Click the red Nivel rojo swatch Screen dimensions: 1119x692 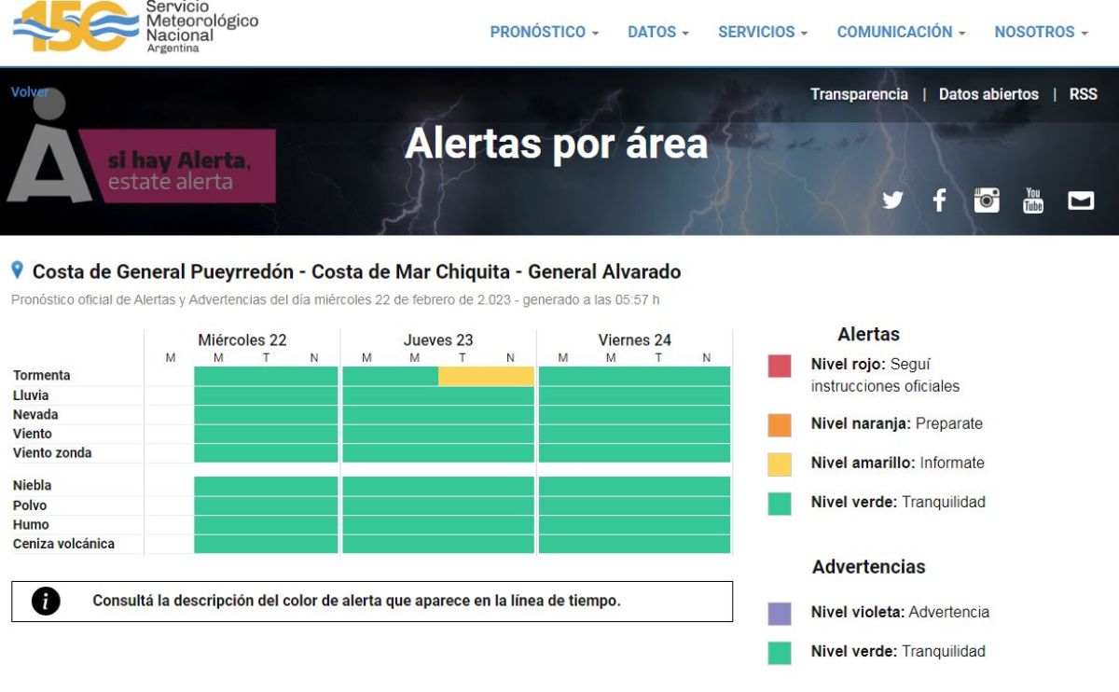(780, 366)
